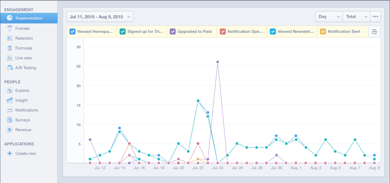Click the Aug. 1 axis label

pyautogui.click(x=296, y=168)
